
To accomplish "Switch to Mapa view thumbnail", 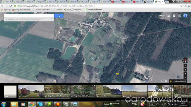I will pos(10,92).
